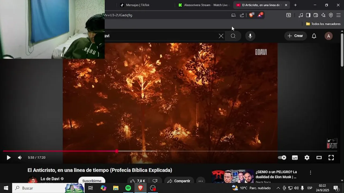Clear the YouTube search box
The image size is (344, 193).
[x=221, y=36]
